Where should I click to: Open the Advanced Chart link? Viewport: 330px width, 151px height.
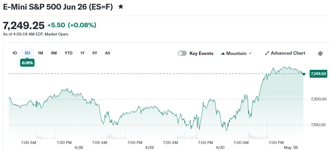285,53
